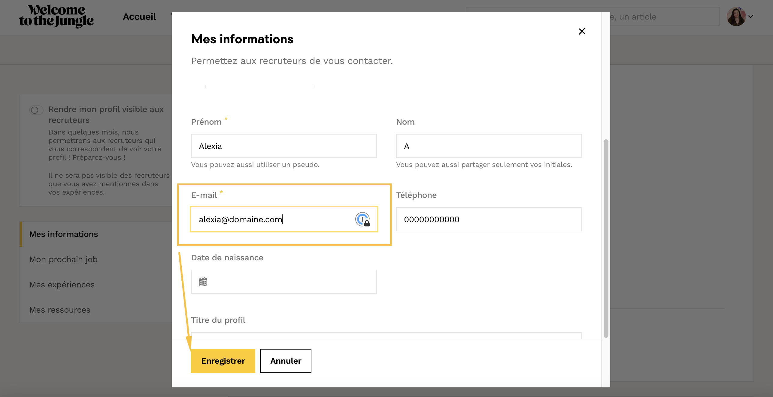Click the user profile avatar
This screenshot has width=773, height=397.
[736, 17]
